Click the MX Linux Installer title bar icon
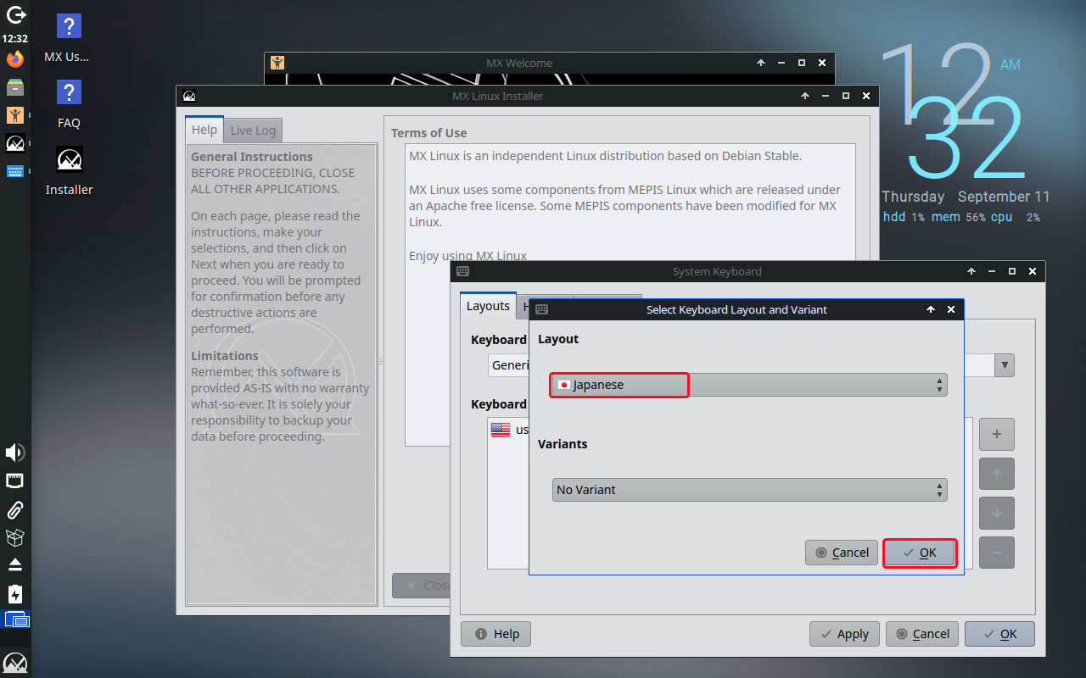Viewport: 1086px width, 678px height. click(x=189, y=96)
